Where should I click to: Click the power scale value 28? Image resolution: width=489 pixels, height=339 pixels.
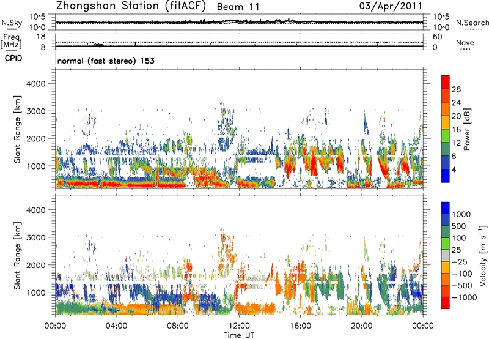coord(456,89)
